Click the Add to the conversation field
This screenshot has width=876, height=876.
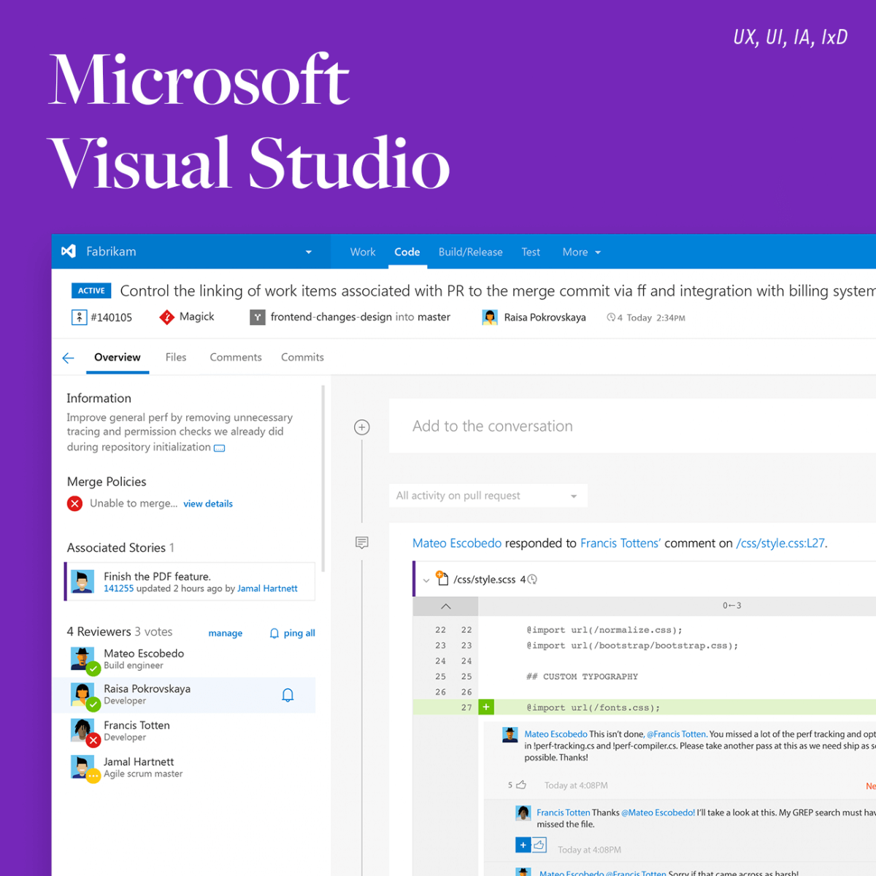pyautogui.click(x=632, y=426)
